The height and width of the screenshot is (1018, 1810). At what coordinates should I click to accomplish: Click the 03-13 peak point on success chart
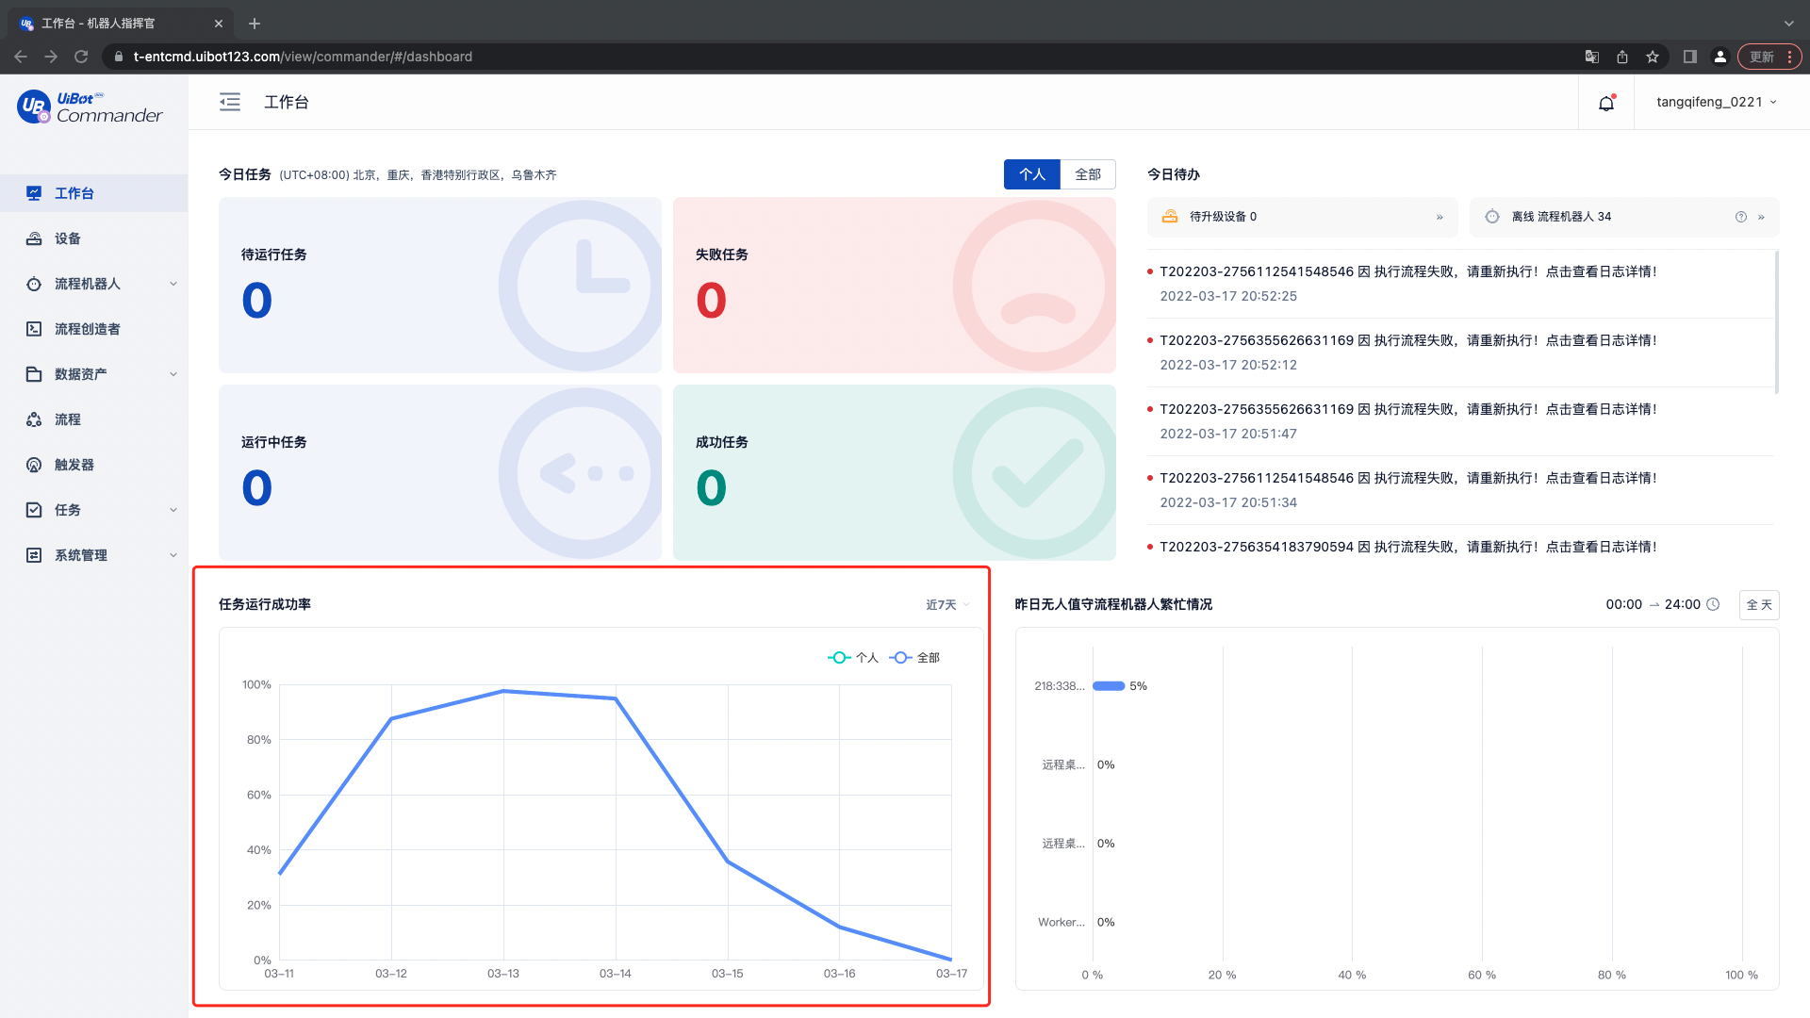(x=503, y=691)
